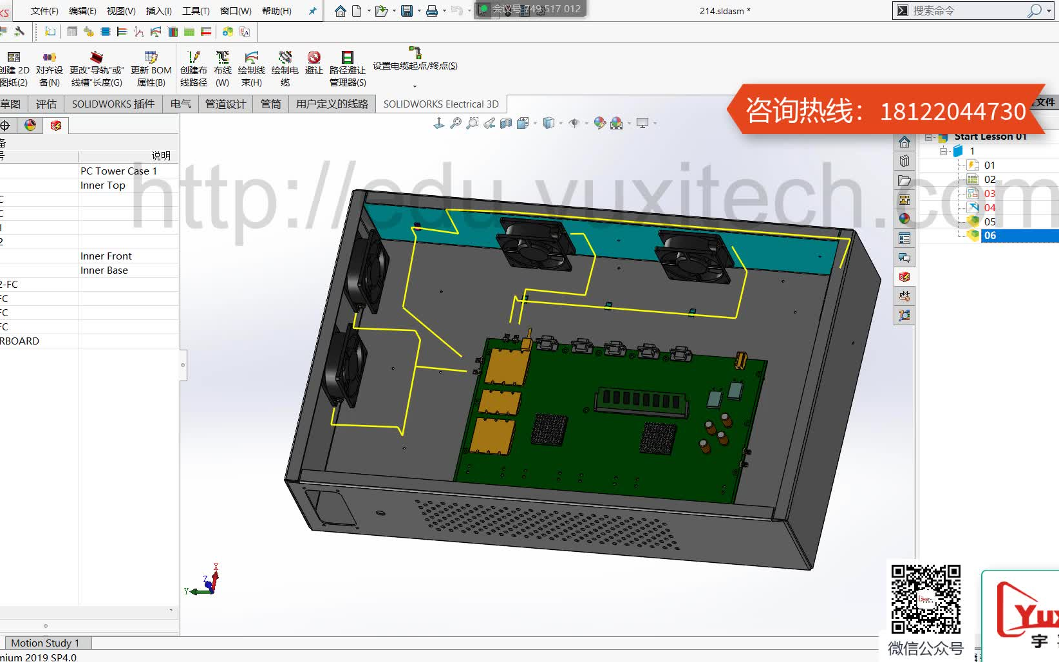
Task: Run 更新 BOM 属性 command
Action: pyautogui.click(x=151, y=69)
